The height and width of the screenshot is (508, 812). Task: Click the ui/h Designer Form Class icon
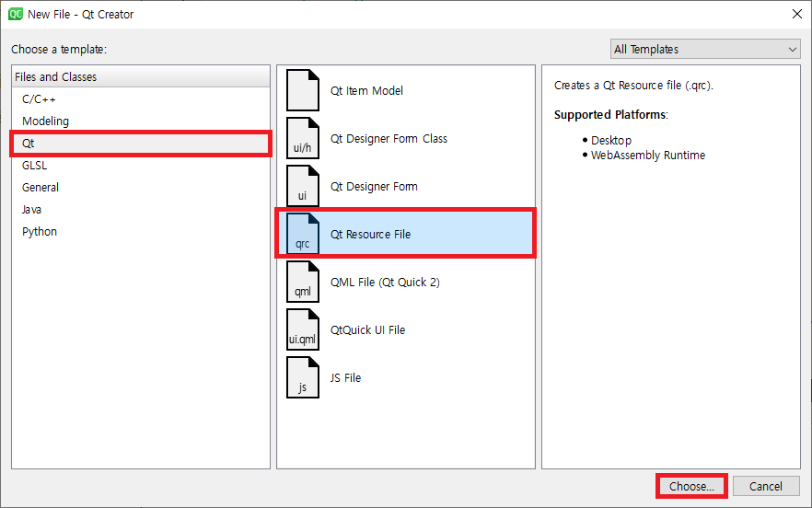click(x=303, y=138)
